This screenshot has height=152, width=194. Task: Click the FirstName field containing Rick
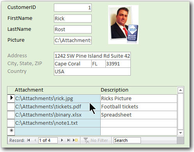click(x=73, y=18)
